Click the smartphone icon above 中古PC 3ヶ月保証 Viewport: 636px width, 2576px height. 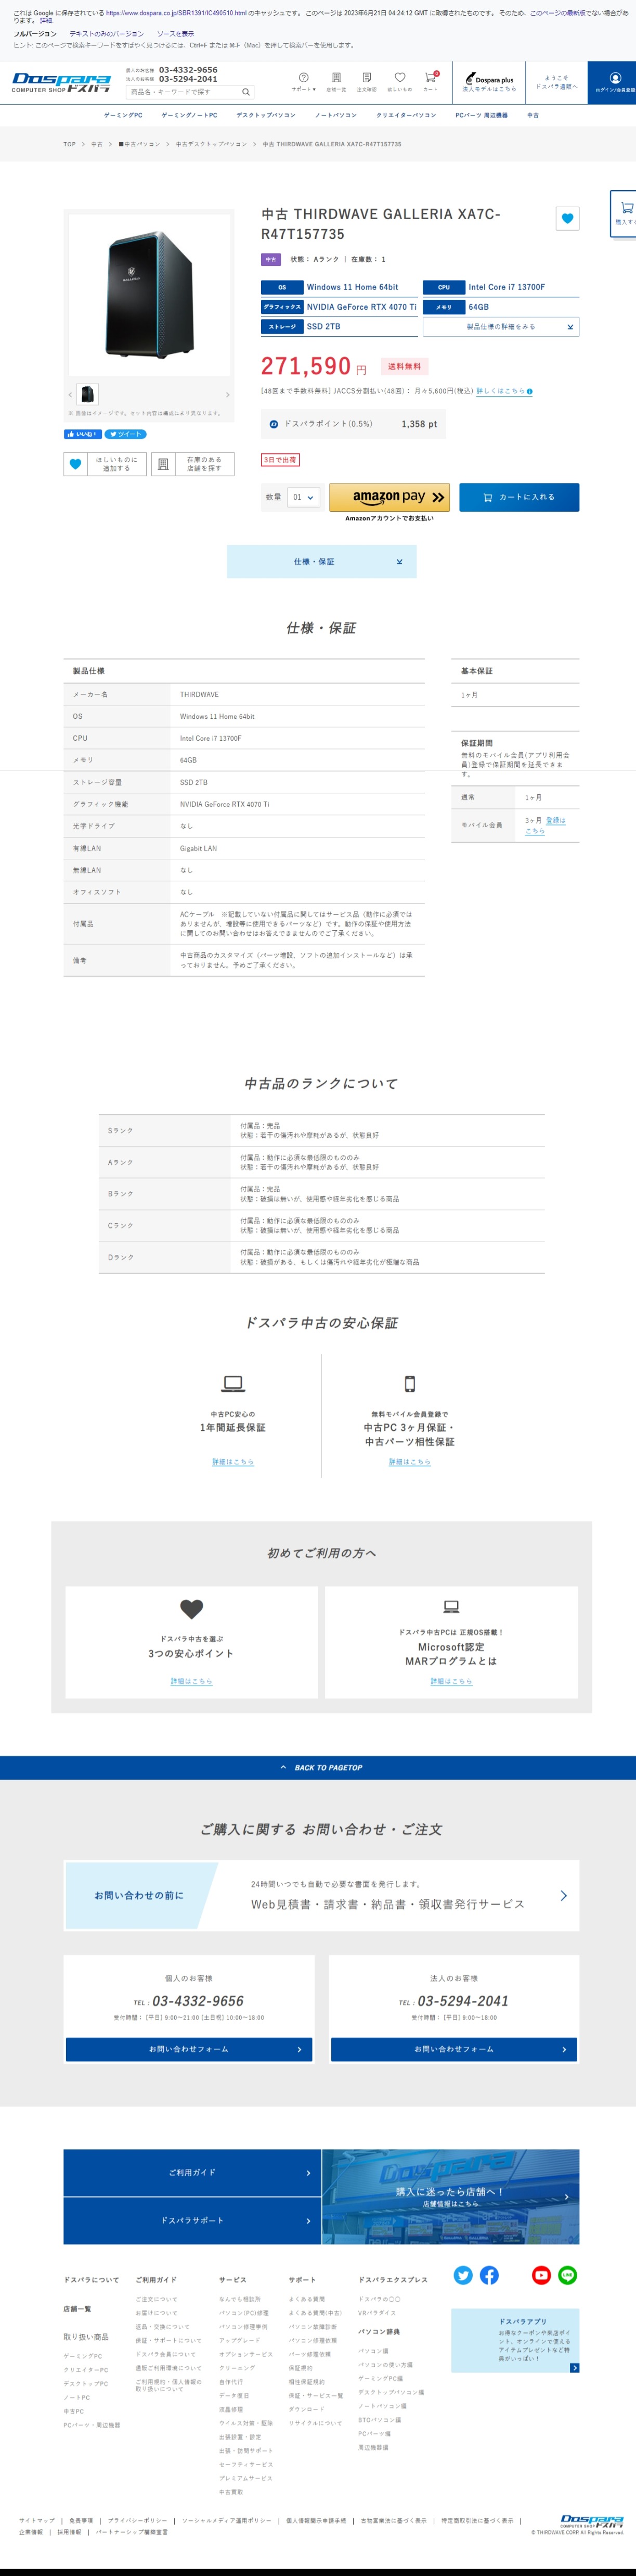pyautogui.click(x=409, y=1384)
